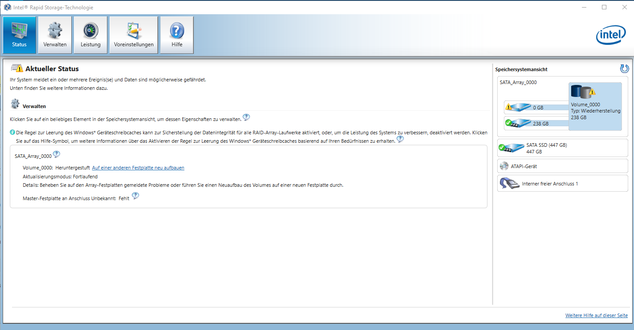Select the SATA SSD (447 GB) disk
The image size is (634, 330).
pos(562,148)
